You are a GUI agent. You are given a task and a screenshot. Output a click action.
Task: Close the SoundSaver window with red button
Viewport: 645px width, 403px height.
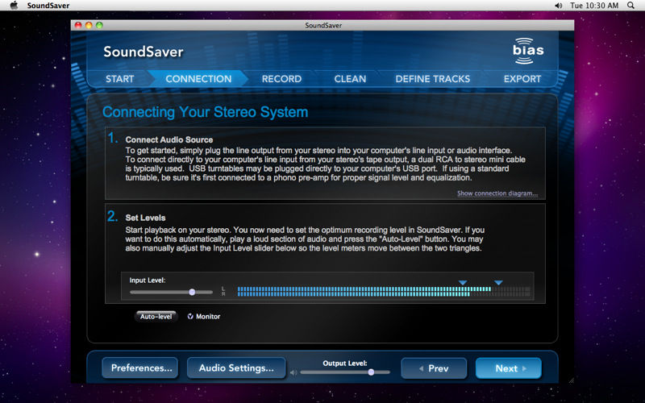(78, 25)
